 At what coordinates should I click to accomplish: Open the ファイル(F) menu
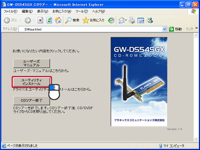pos(10,11)
